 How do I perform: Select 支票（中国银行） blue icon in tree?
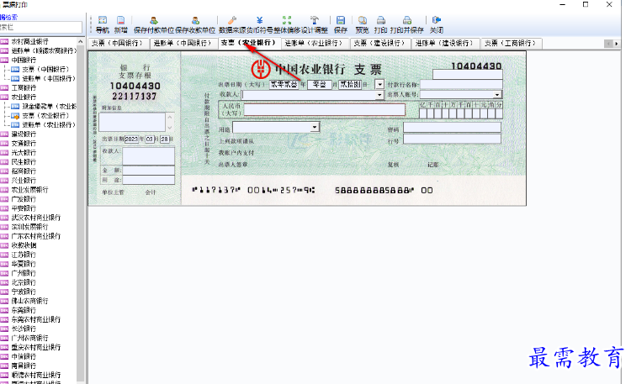click(x=15, y=70)
